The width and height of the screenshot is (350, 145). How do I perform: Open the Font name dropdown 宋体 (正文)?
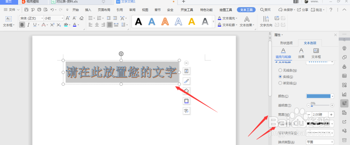(x=31, y=18)
